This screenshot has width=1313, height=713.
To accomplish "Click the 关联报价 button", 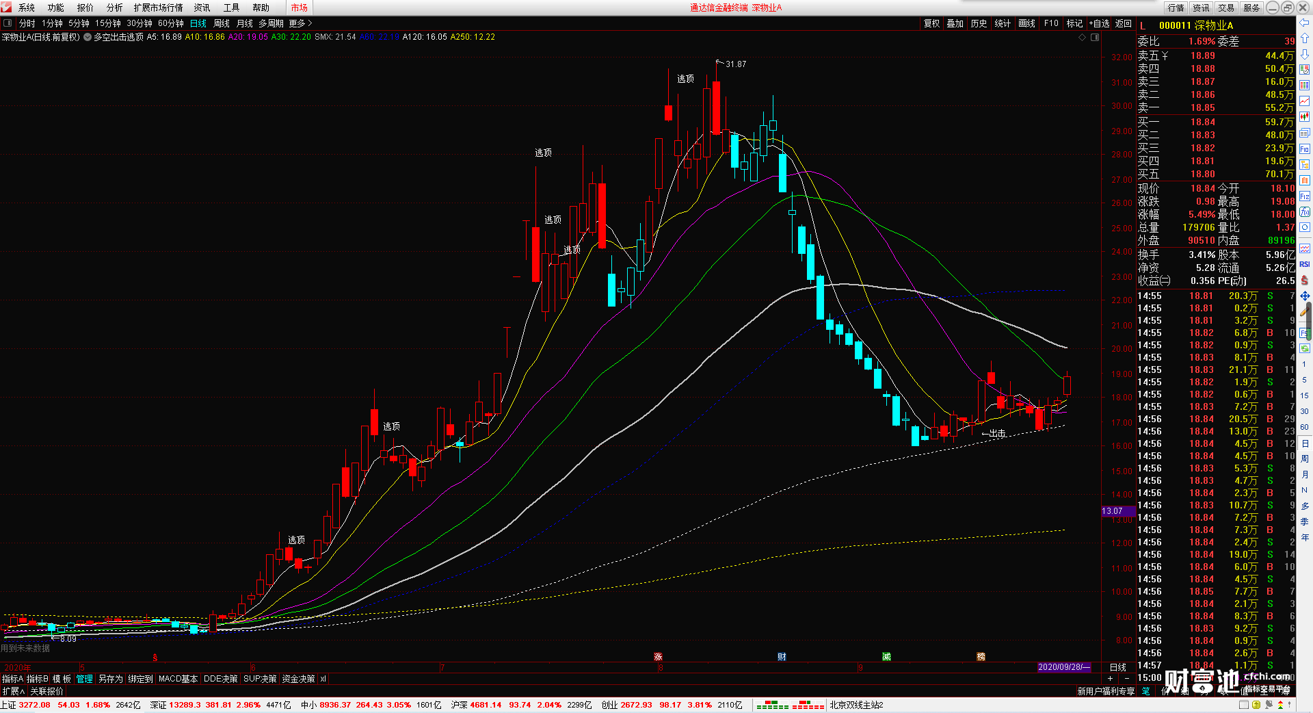I will tap(47, 691).
